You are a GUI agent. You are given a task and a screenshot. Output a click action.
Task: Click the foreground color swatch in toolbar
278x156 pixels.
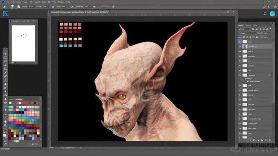point(4,135)
